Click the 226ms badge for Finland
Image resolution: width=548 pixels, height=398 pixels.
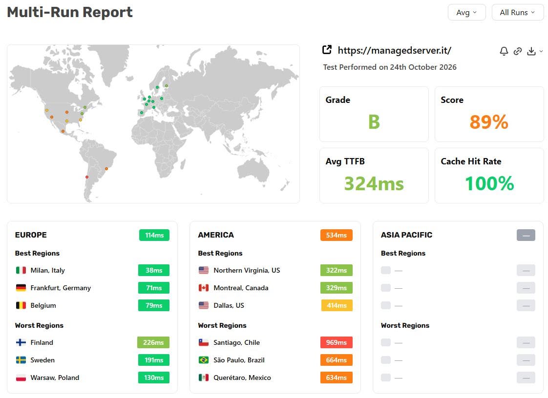click(x=153, y=342)
